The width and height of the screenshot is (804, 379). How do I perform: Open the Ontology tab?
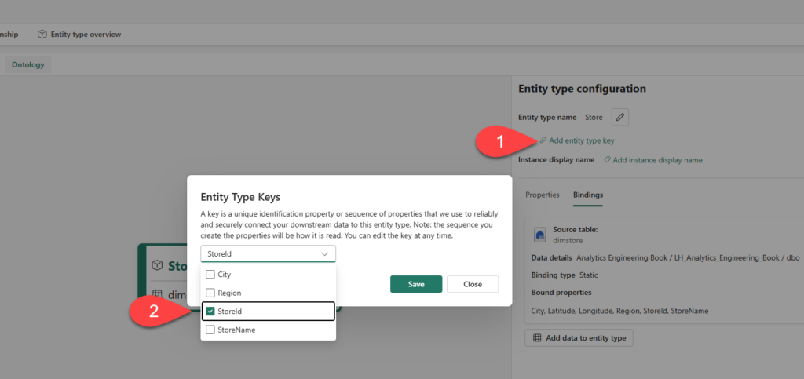click(28, 64)
